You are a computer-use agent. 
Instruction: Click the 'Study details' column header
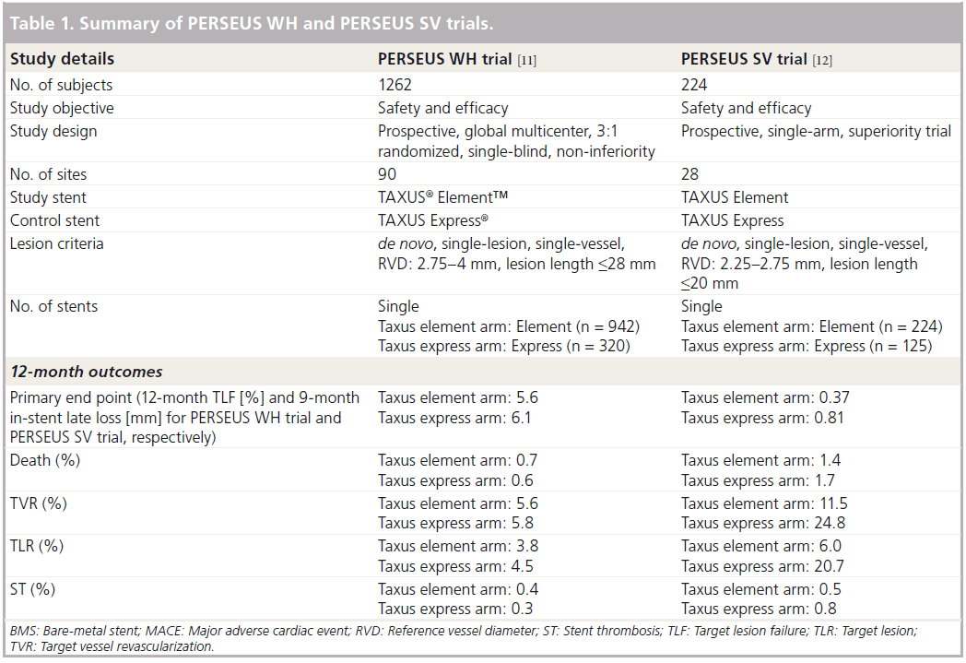tap(63, 59)
